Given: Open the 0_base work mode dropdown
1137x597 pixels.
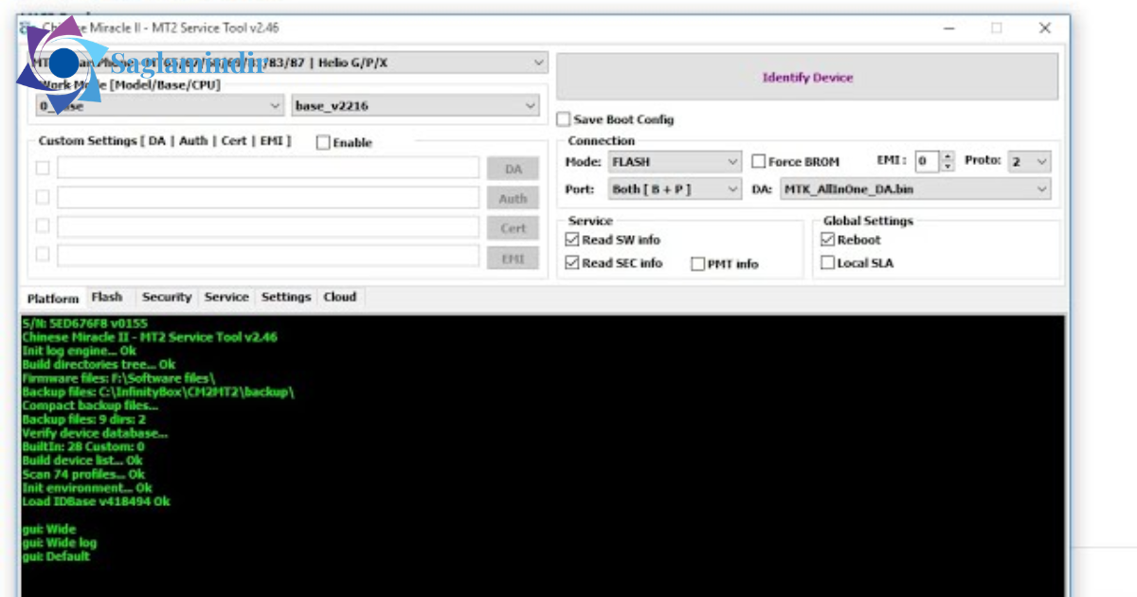Looking at the screenshot, I should click(158, 106).
